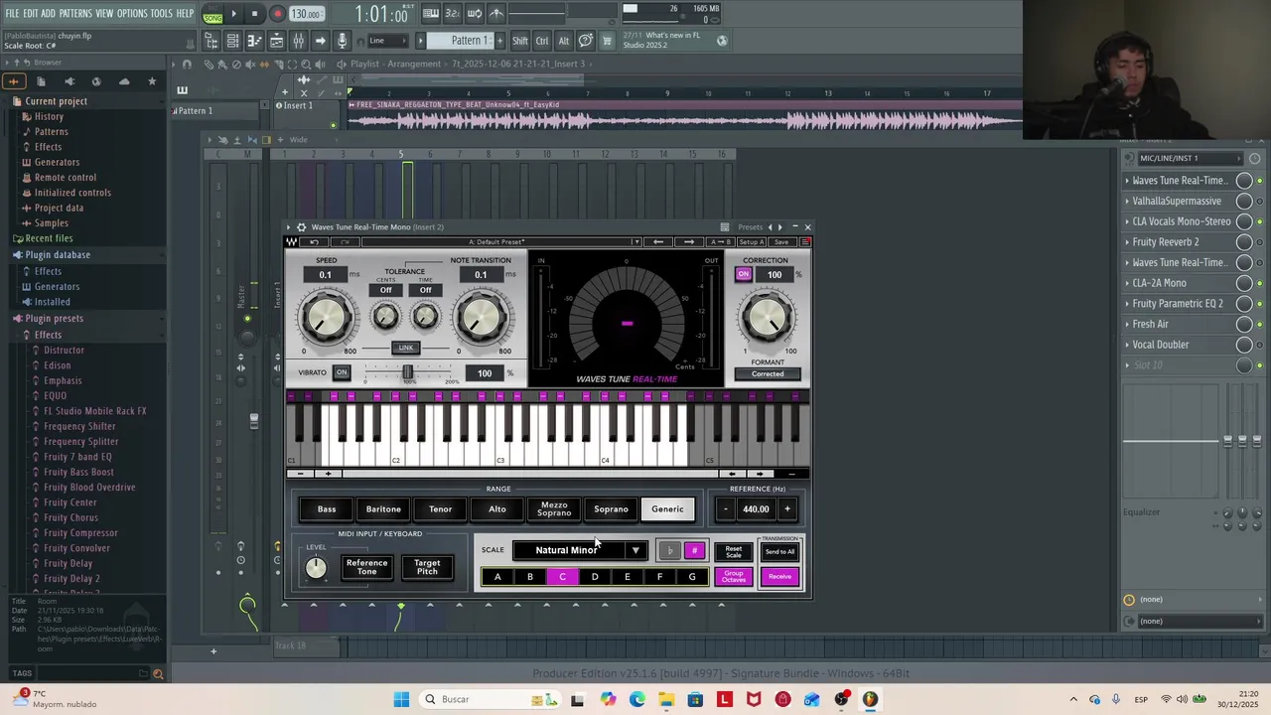The width and height of the screenshot is (1271, 715).
Task: Click the Correction amount knob
Action: tap(767, 318)
